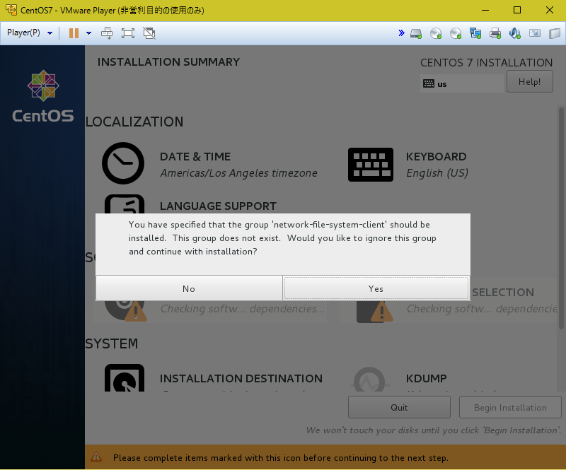
Task: Open Keyboard settings icon
Action: click(x=370, y=165)
